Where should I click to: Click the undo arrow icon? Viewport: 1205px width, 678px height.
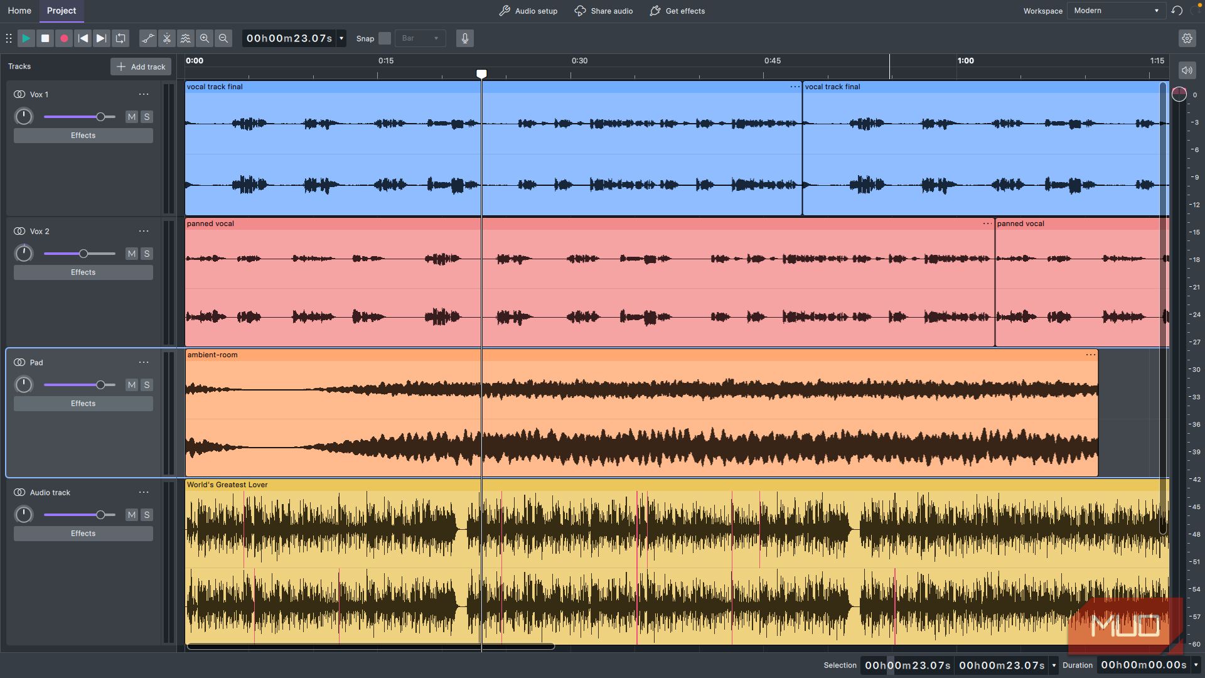click(1177, 11)
